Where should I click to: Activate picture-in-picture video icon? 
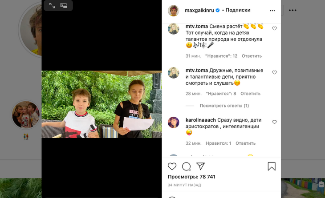64,5
